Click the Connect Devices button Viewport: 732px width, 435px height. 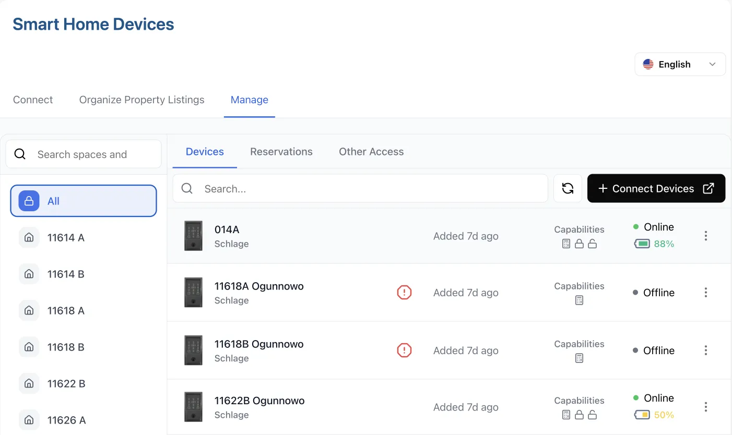(x=656, y=188)
